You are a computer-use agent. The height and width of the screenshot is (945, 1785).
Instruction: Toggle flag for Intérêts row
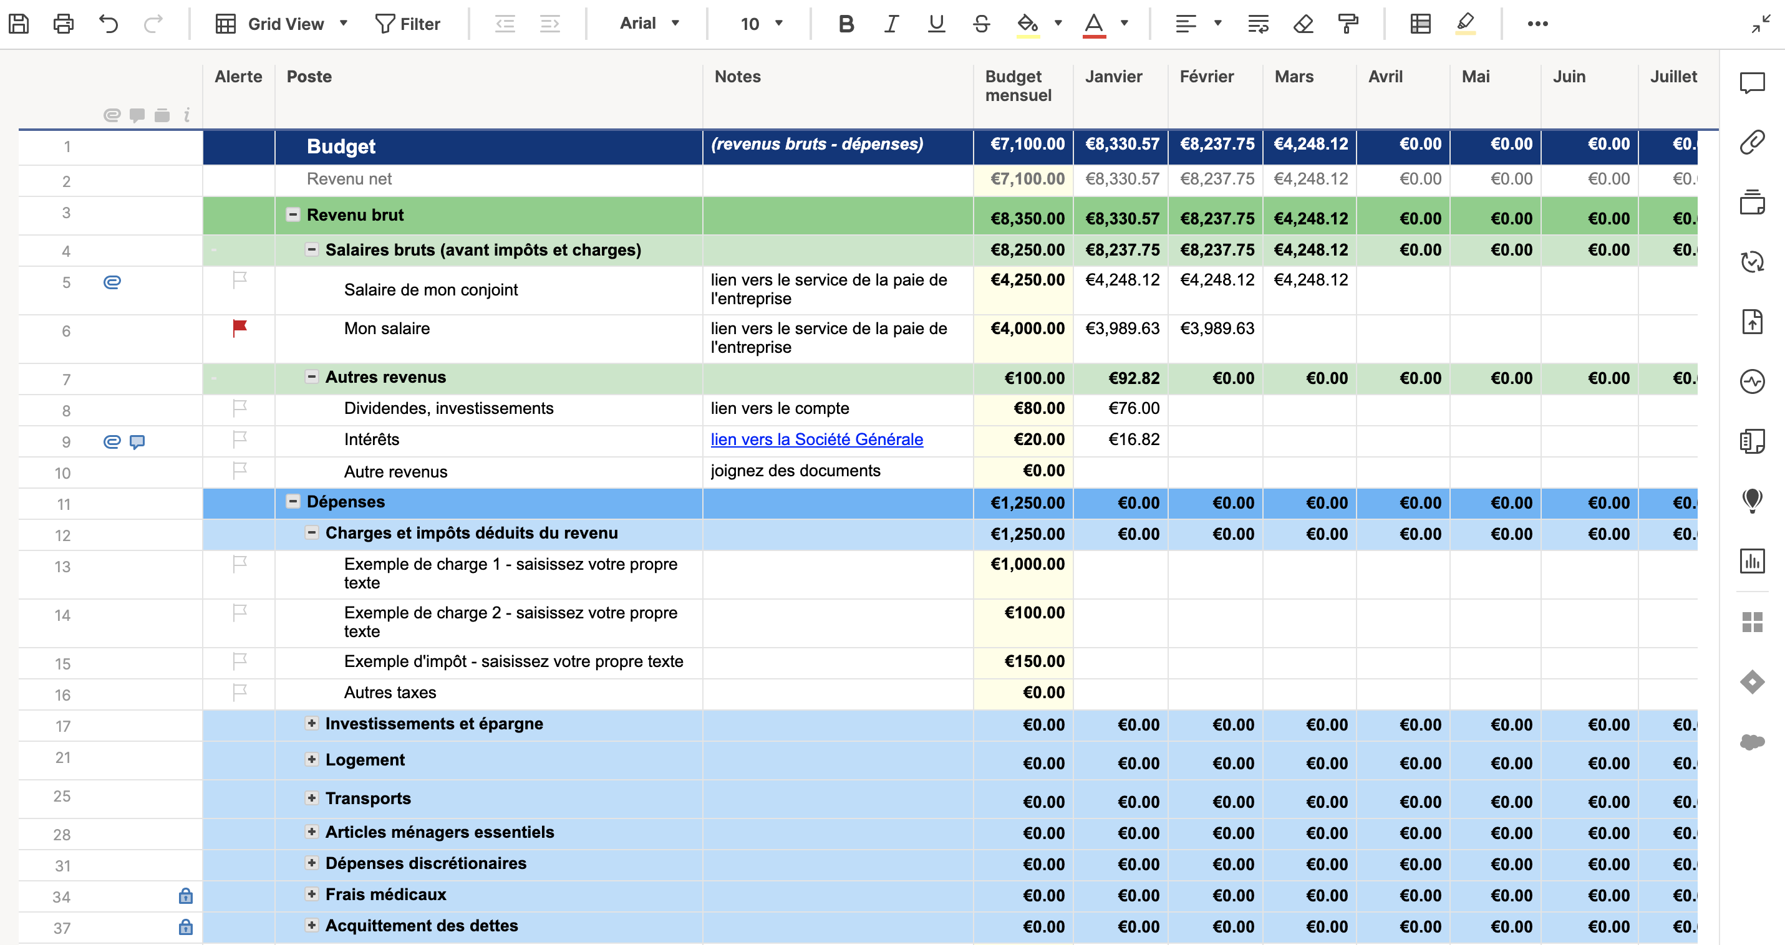coord(239,439)
